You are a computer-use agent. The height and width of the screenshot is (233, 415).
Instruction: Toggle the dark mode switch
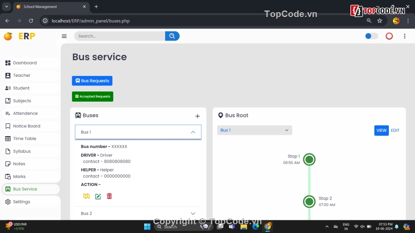pos(371,36)
